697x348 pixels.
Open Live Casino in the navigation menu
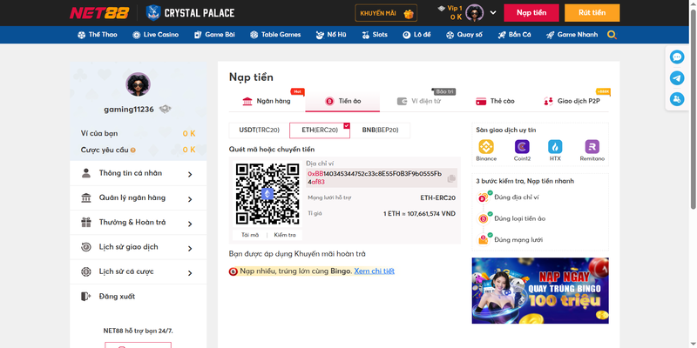155,35
